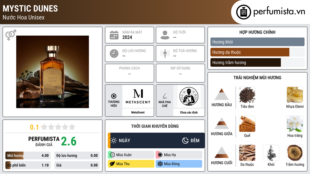Screen dimensions: 310x174
Task: Select the Quế cinnamon note image
Action: coord(247,124)
